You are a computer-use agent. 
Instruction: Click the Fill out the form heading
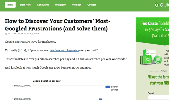158,80
